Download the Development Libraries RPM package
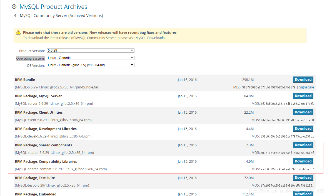 (303, 129)
